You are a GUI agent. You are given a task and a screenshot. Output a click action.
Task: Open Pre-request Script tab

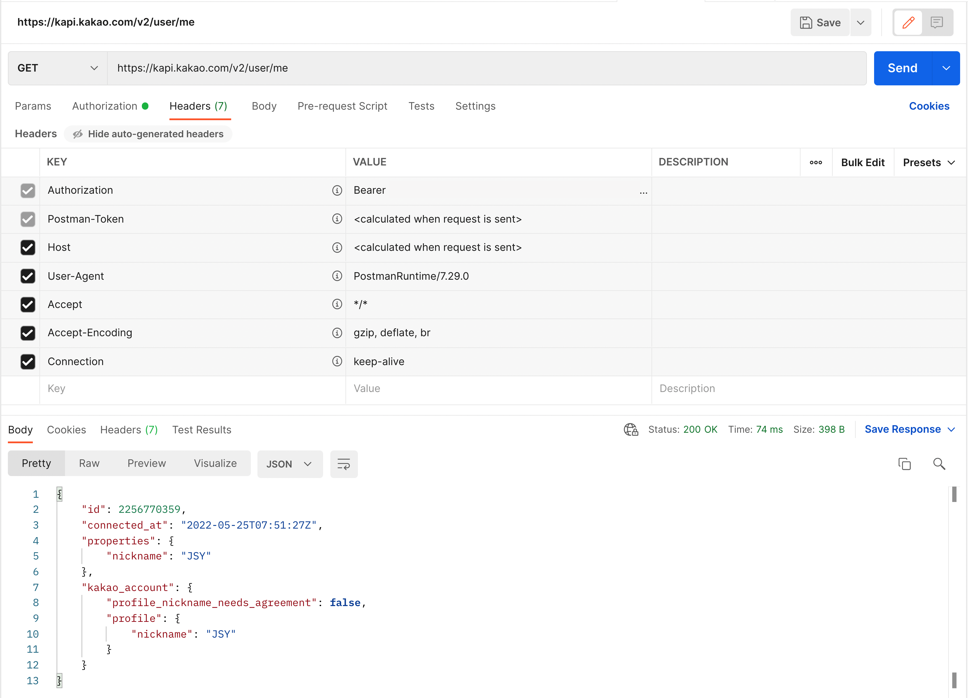point(342,106)
